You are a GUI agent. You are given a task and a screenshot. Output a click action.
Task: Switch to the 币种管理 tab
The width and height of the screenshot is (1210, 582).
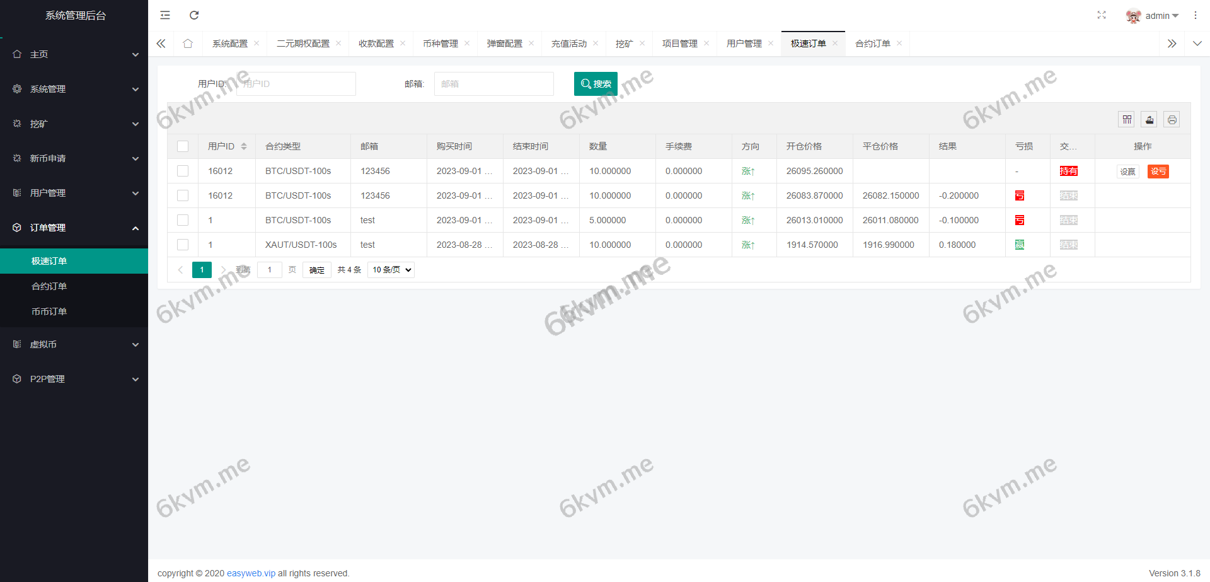441,43
